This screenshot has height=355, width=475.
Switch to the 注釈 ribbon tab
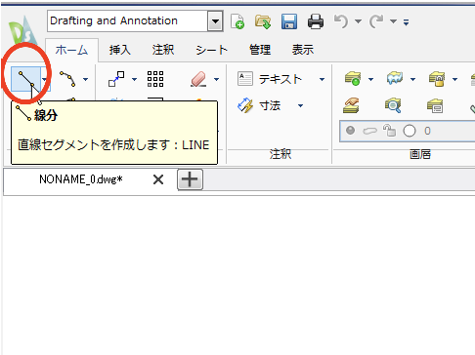point(163,50)
